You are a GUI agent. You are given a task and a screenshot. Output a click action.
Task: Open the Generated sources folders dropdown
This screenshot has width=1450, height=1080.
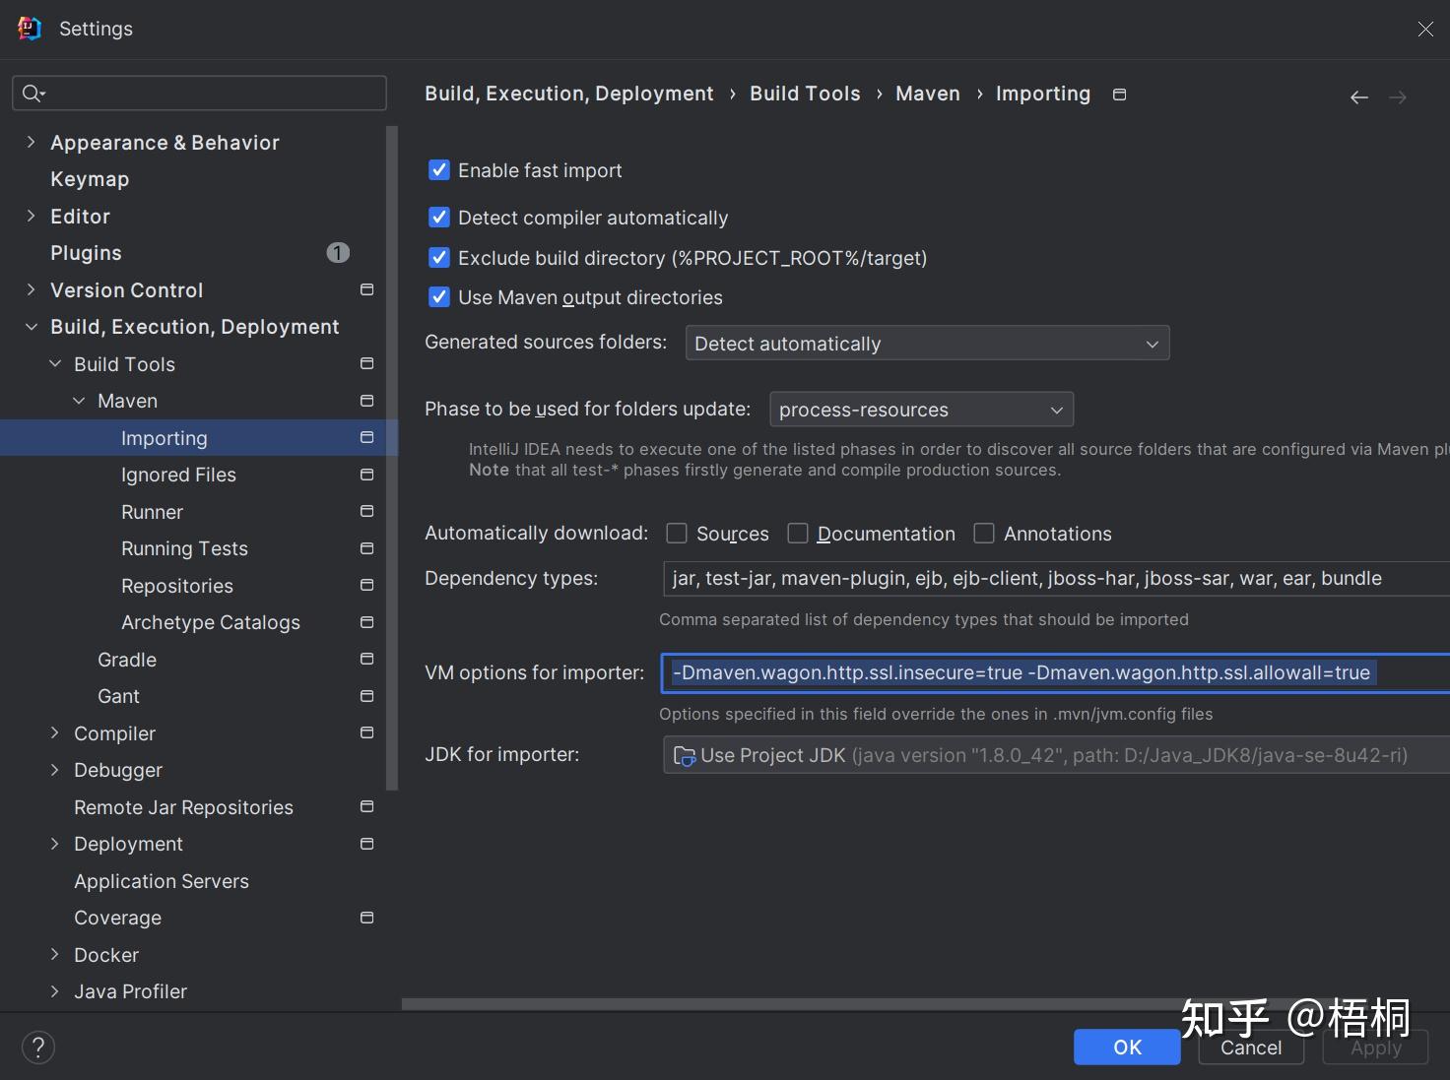coord(927,344)
